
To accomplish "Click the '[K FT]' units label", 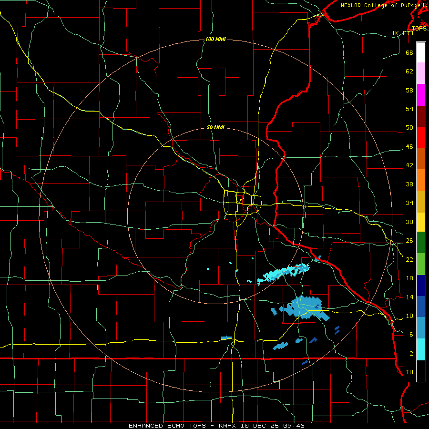I will 403,33.
